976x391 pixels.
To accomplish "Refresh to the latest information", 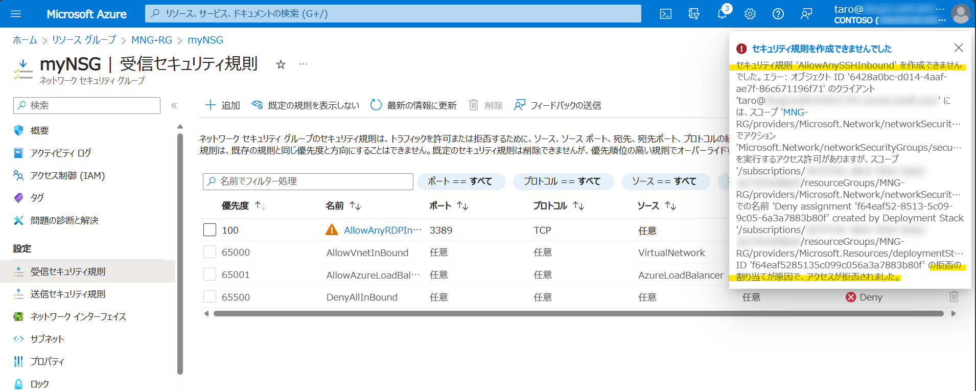I will [413, 105].
